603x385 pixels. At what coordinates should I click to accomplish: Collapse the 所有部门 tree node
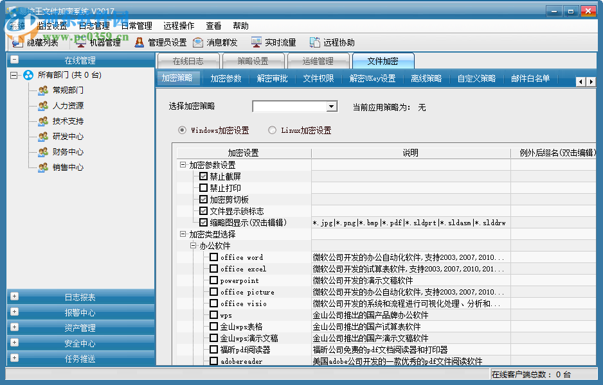[14, 75]
